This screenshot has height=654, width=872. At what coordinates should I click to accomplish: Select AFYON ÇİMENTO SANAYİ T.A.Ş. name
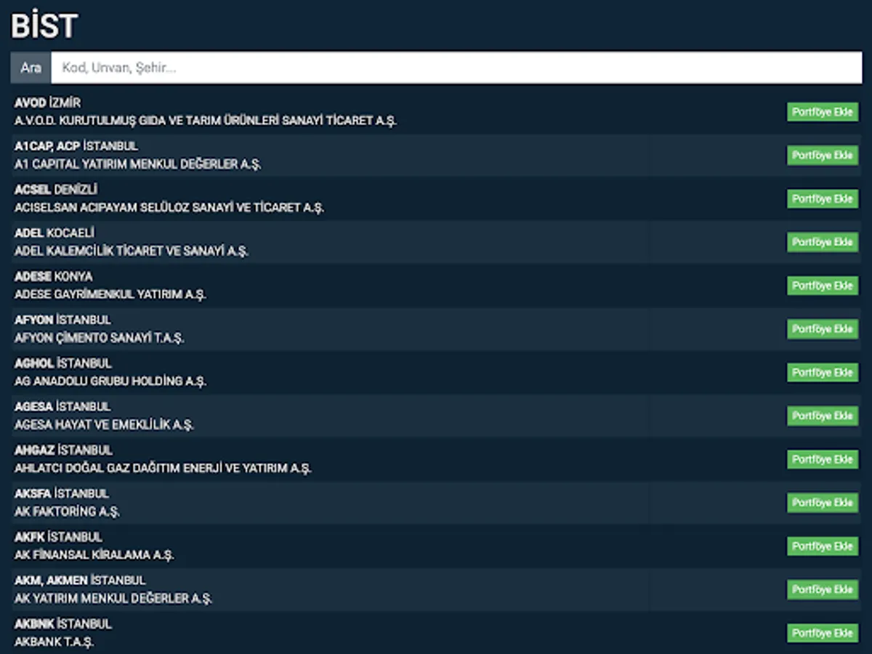[x=100, y=338]
